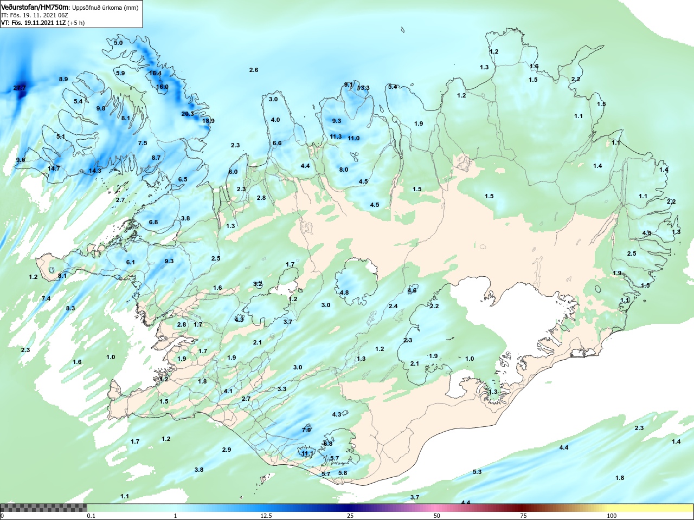Pick the pink segment above the 50 label
Screen dimensions: 694x520
[x=437, y=508]
